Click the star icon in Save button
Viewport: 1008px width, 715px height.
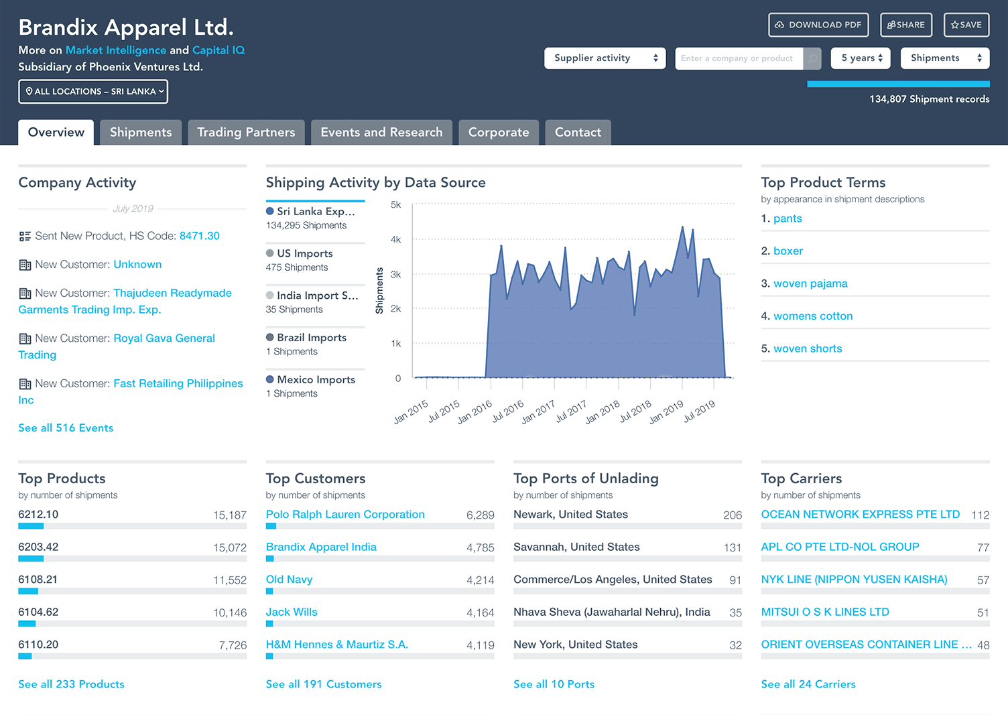tap(955, 25)
